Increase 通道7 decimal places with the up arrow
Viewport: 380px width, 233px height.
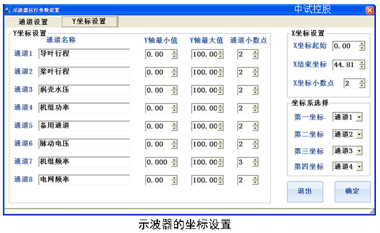click(x=255, y=160)
